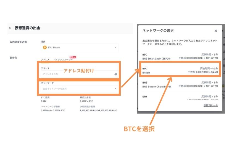Click the 新しい badge
This screenshot has width=232, height=154.
pyautogui.click(x=73, y=57)
